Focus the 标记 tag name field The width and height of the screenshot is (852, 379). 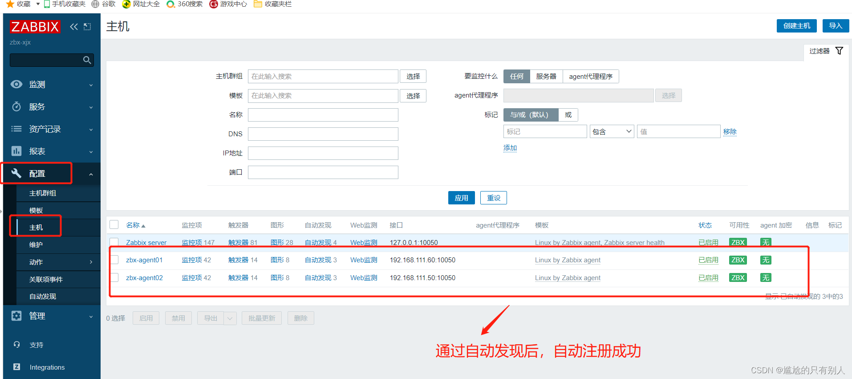[545, 131]
